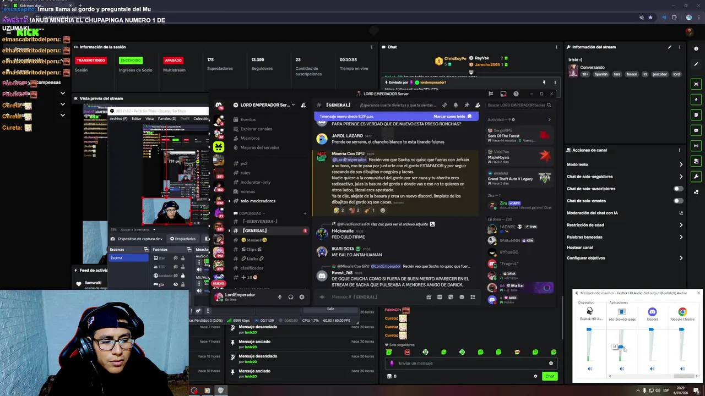Toggle lock on OBS source gta

[x=183, y=284]
